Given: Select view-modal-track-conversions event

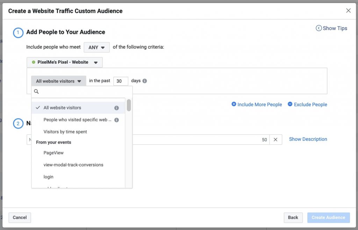Looking at the screenshot, I should 73,165.
